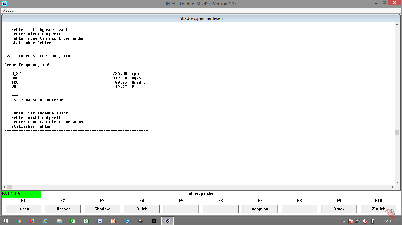Open the Windows Store taskbar icon
The width and height of the screenshot is (402, 225).
[x=73, y=221]
